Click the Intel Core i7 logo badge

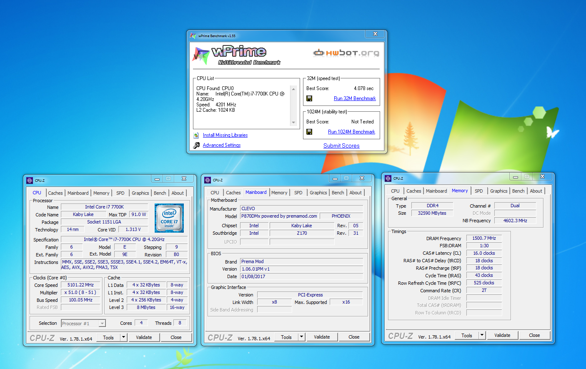point(169,218)
